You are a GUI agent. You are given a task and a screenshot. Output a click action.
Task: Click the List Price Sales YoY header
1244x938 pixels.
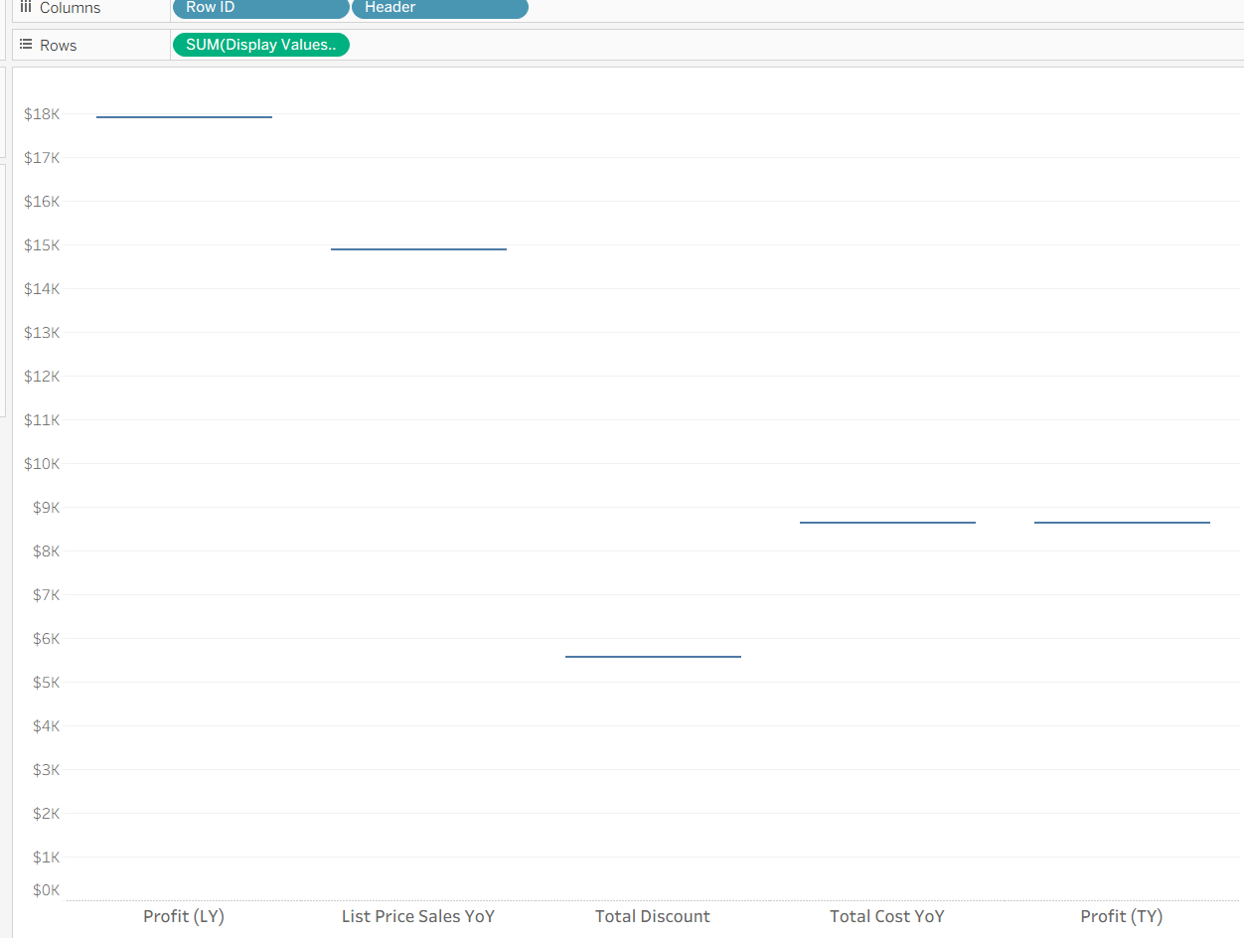pyautogui.click(x=418, y=916)
